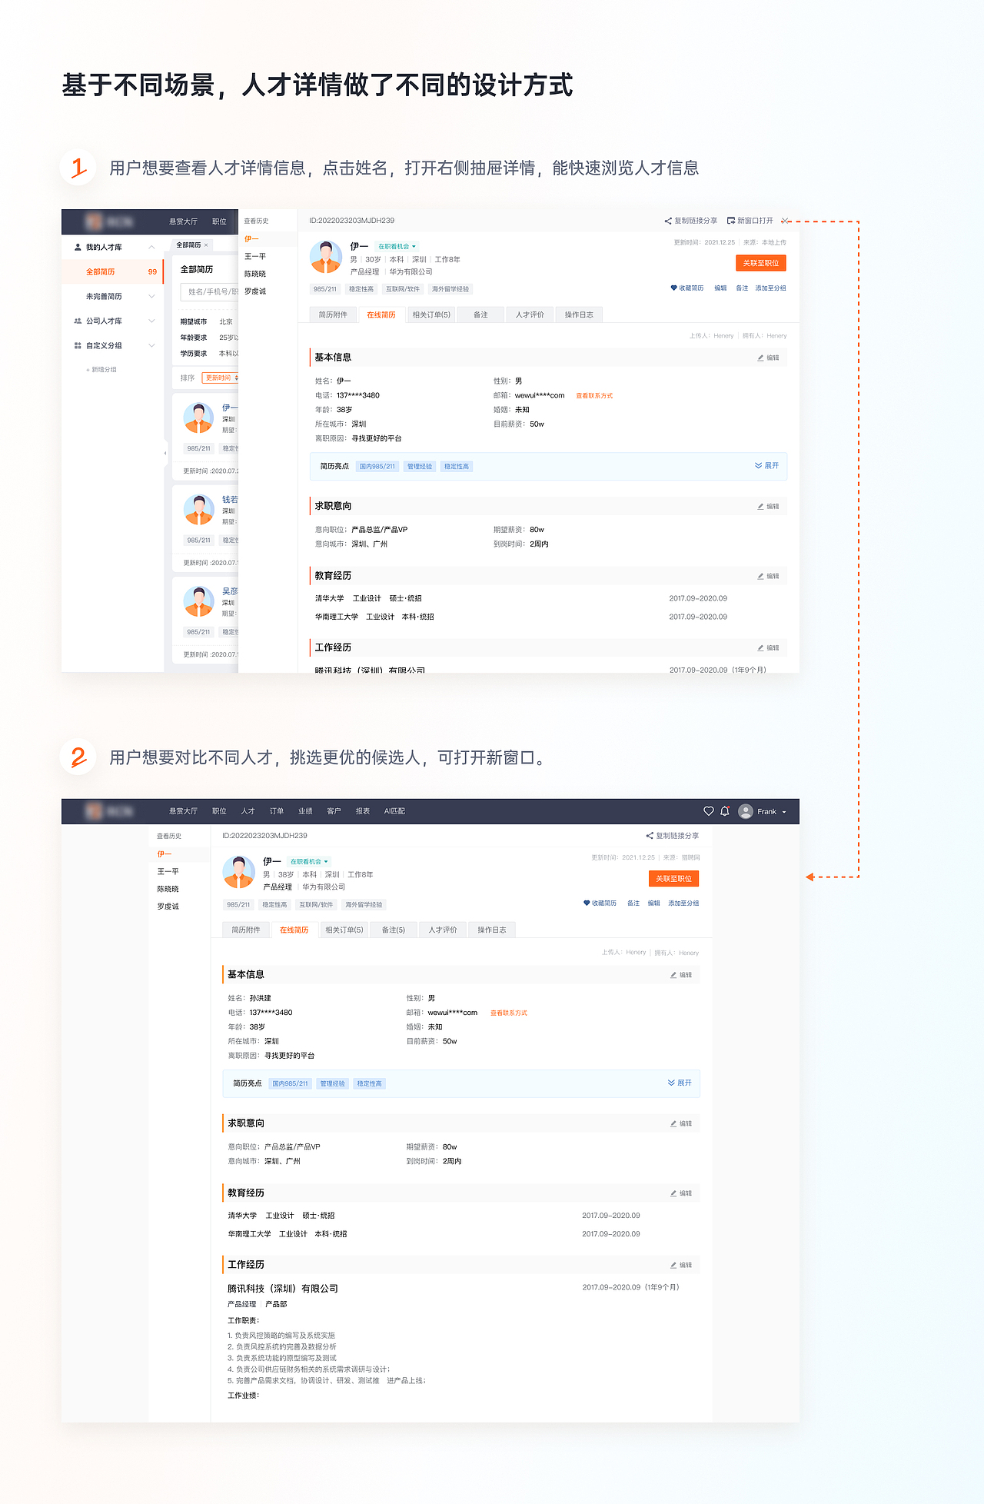Click 添加至分组 on the new-window page

683,903
